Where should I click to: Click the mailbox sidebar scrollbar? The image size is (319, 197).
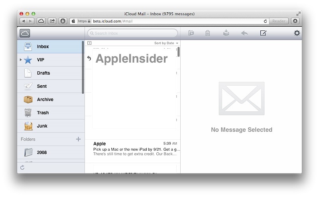coord(83,67)
